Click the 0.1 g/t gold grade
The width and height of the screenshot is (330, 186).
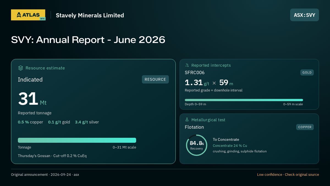(59, 122)
